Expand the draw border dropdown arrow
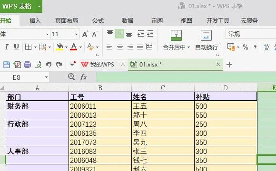Image resolution: width=276 pixels, height=171 pixels. (x=49, y=47)
